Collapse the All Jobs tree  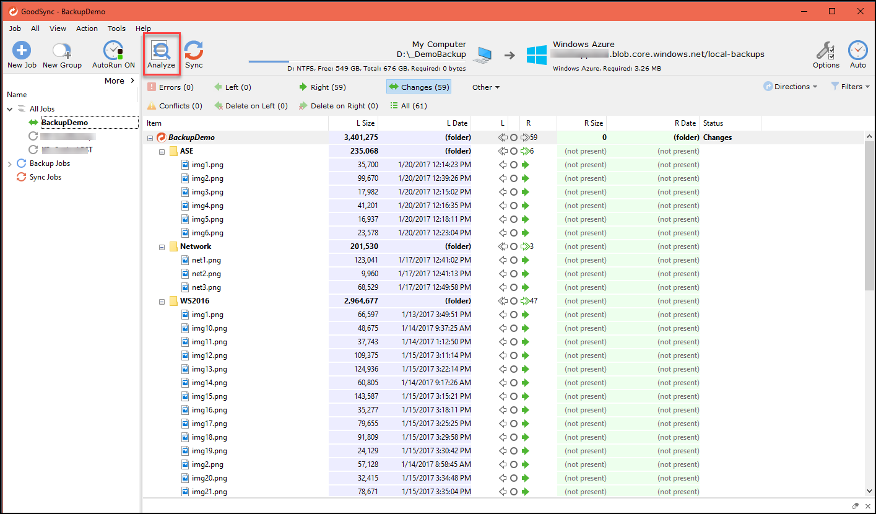pyautogui.click(x=10, y=109)
